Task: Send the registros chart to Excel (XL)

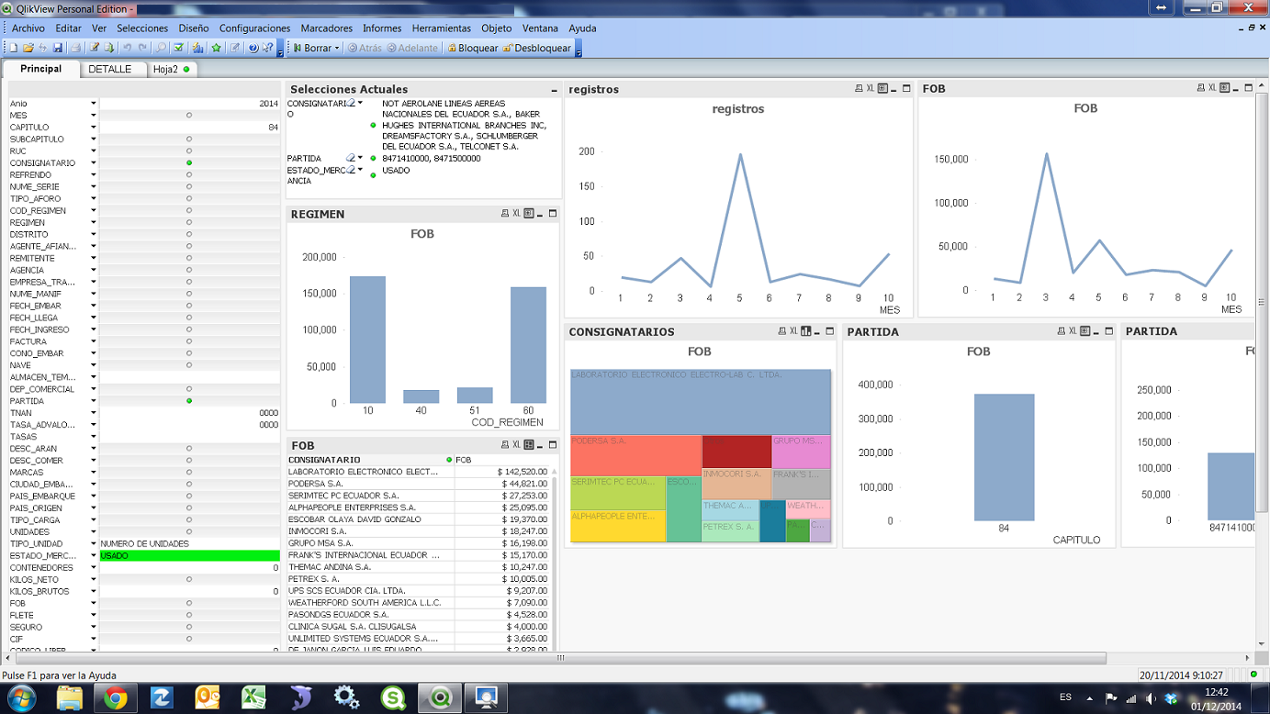Action: pyautogui.click(x=871, y=89)
